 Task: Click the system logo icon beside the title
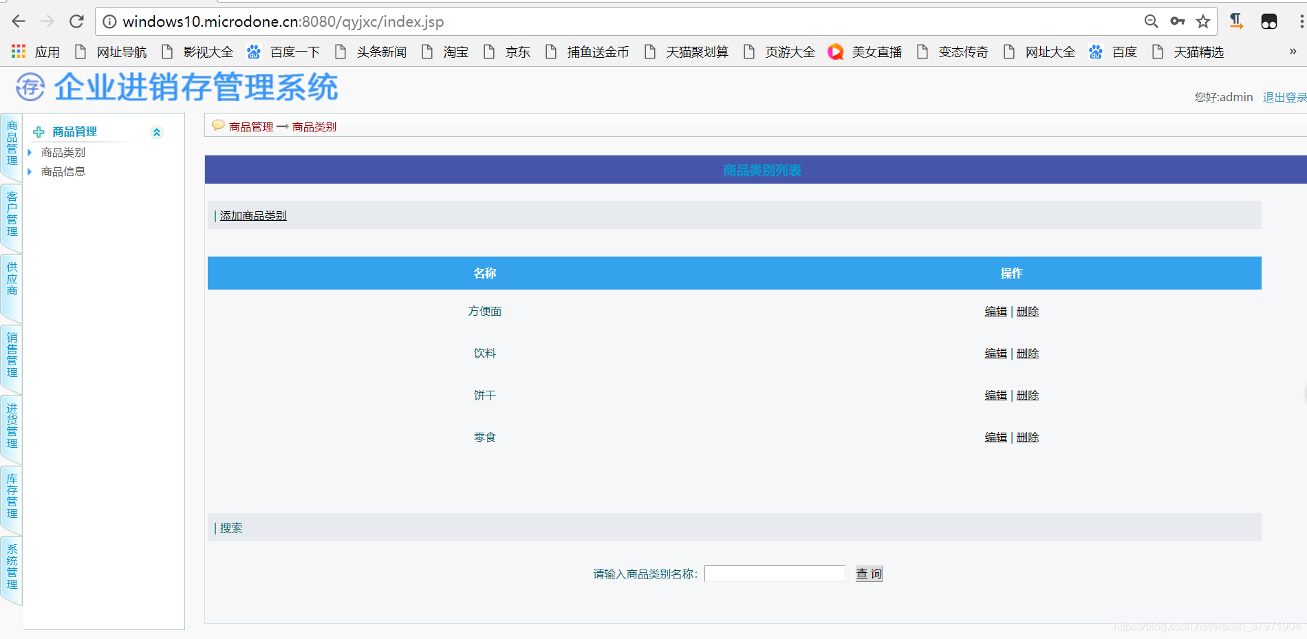[30, 87]
